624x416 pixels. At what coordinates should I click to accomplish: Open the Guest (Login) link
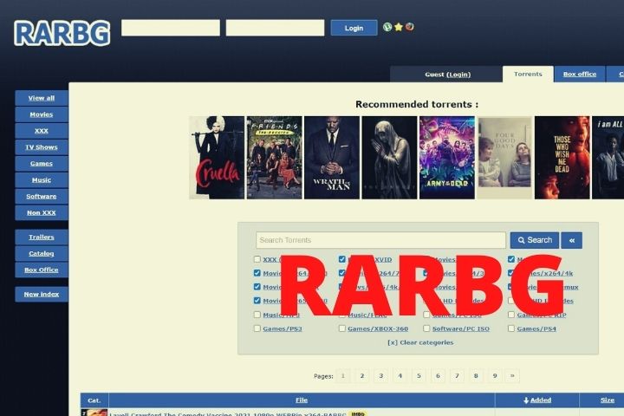(x=447, y=75)
